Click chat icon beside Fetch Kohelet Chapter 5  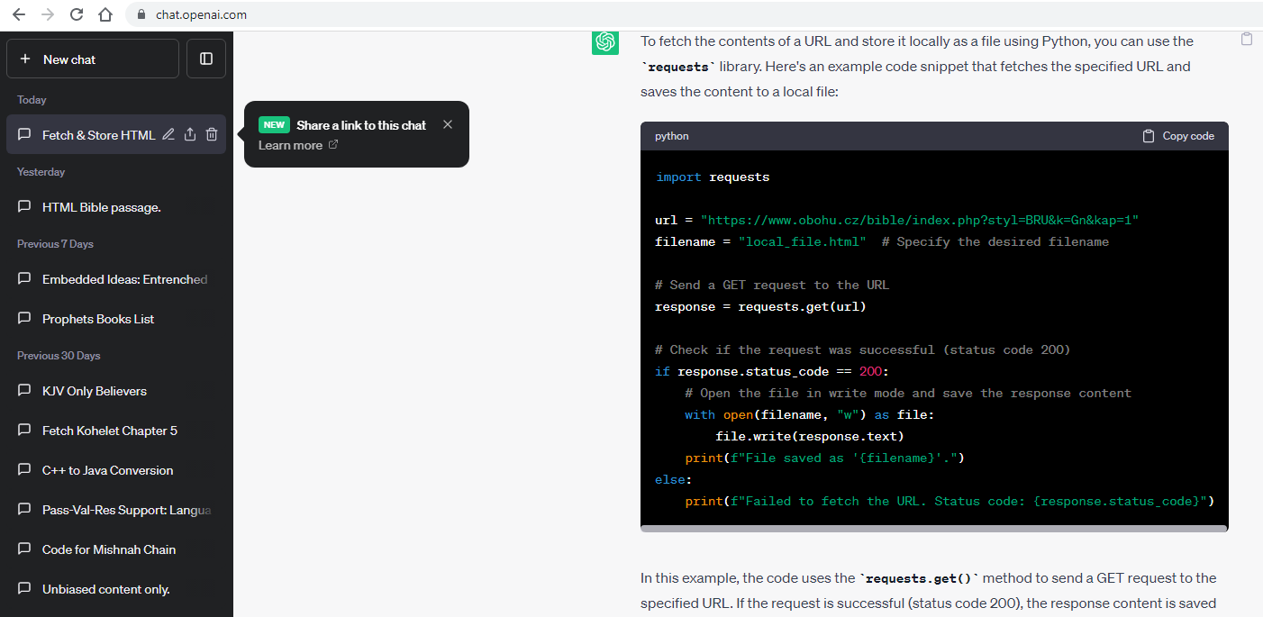[x=24, y=431]
